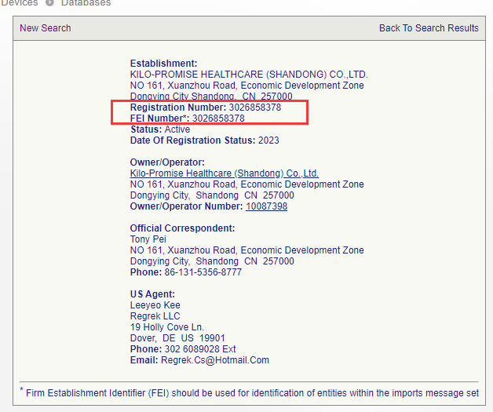The height and width of the screenshot is (412, 493).
Task: Click the Databases breadcrumb
Action: point(86,3)
